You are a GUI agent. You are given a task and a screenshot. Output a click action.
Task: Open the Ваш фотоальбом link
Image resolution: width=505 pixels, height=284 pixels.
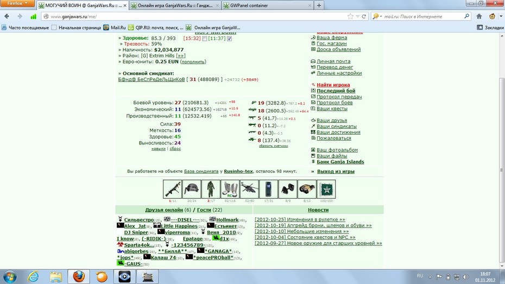coord(337,150)
